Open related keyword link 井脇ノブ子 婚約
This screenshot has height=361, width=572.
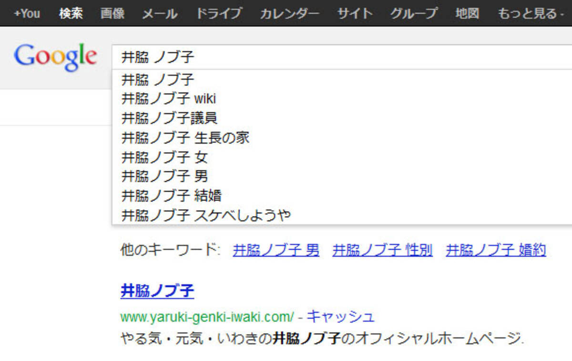(496, 250)
